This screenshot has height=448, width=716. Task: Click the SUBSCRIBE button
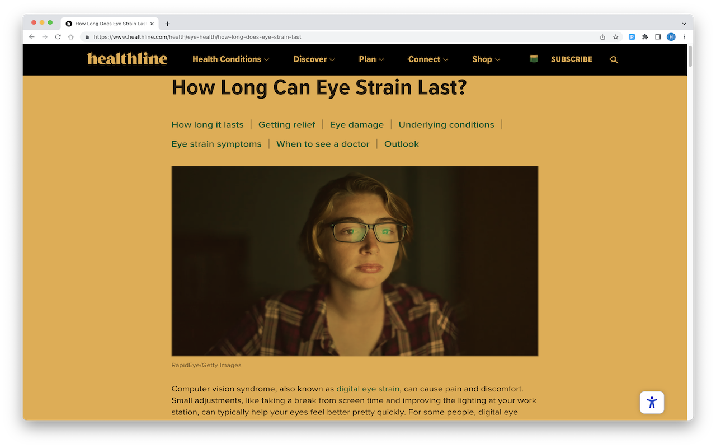571,59
